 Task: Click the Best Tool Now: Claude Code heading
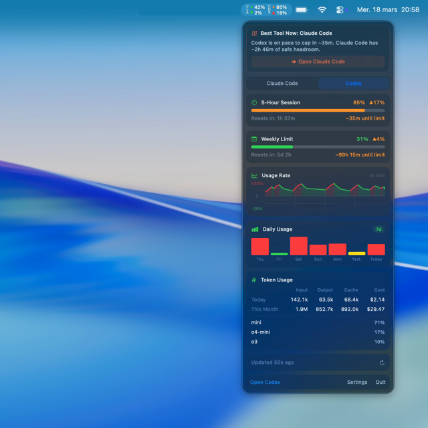296,33
